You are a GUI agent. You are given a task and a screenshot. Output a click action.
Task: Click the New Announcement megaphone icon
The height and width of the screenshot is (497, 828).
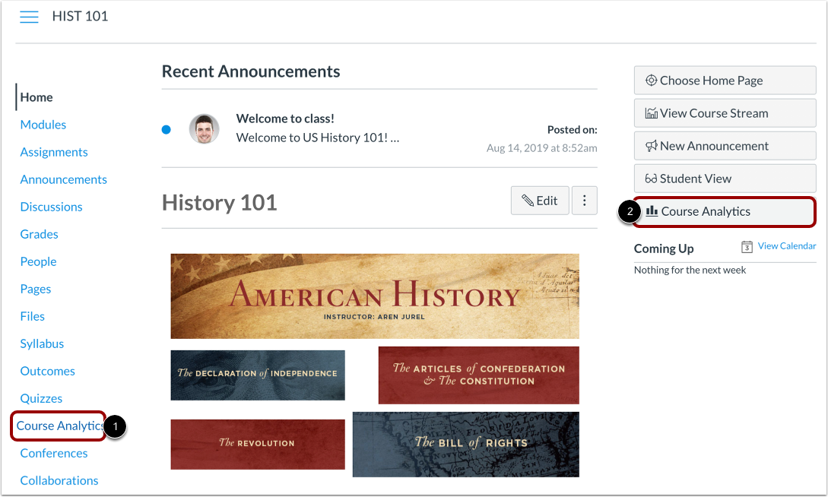click(651, 146)
